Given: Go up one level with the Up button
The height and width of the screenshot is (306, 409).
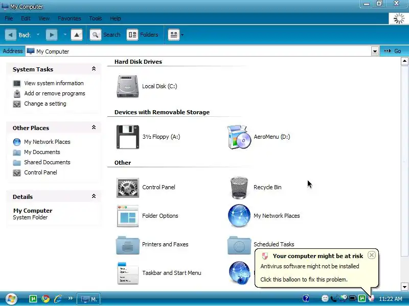Looking at the screenshot, I should pyautogui.click(x=77, y=35).
